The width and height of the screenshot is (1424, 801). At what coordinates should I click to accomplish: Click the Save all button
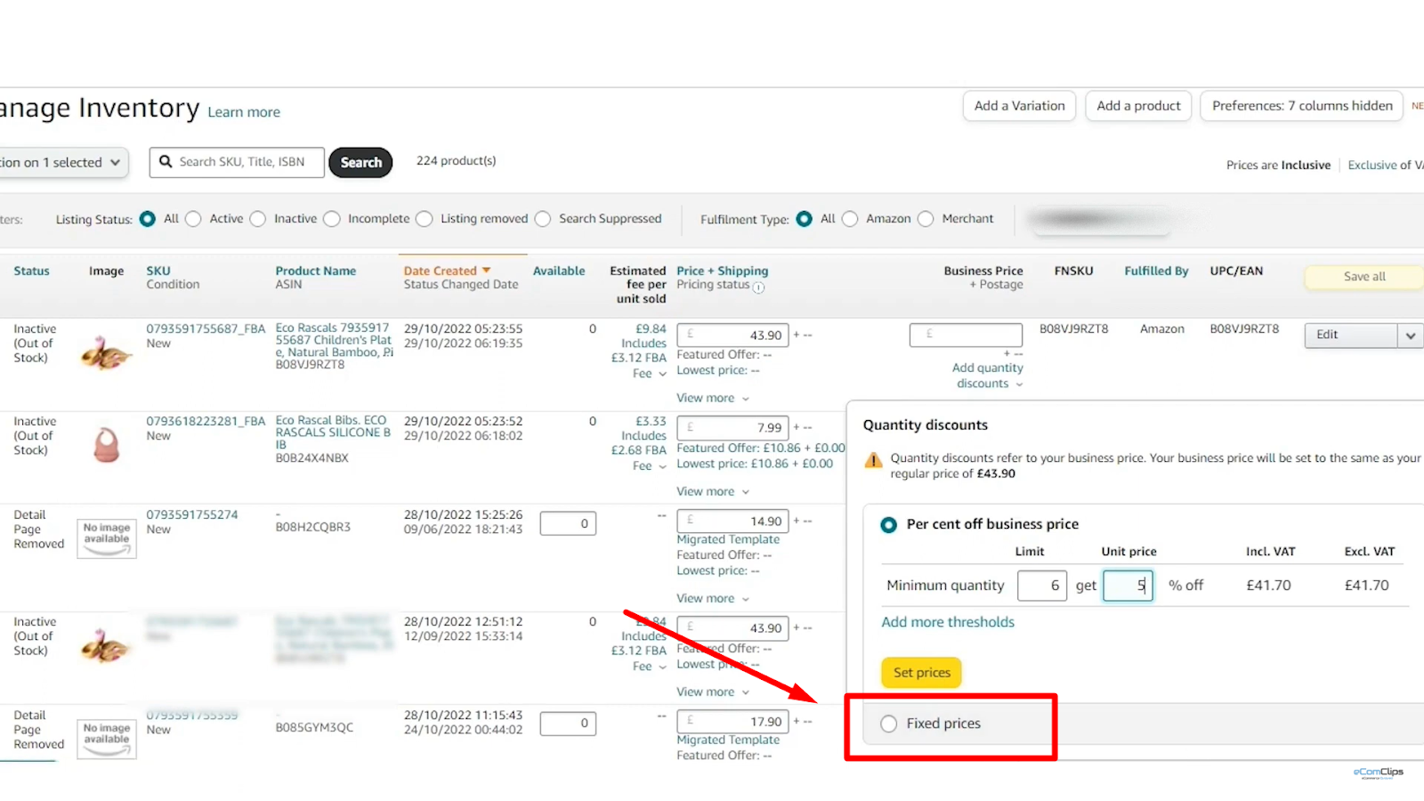click(x=1364, y=277)
